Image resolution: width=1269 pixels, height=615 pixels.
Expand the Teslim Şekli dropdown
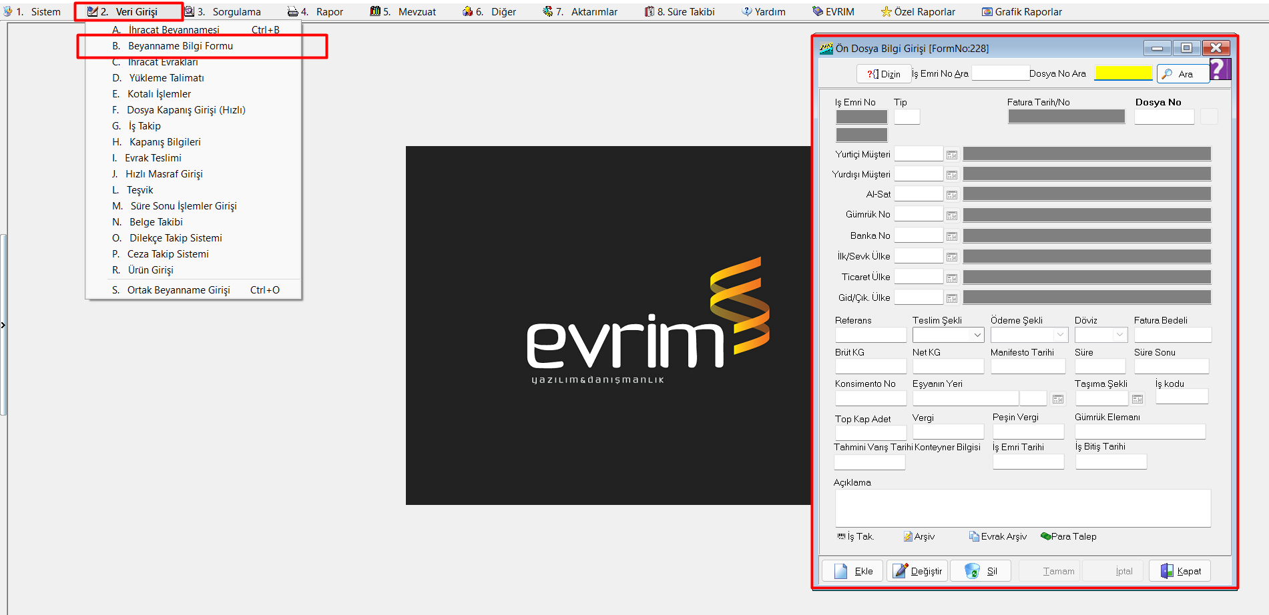[977, 335]
